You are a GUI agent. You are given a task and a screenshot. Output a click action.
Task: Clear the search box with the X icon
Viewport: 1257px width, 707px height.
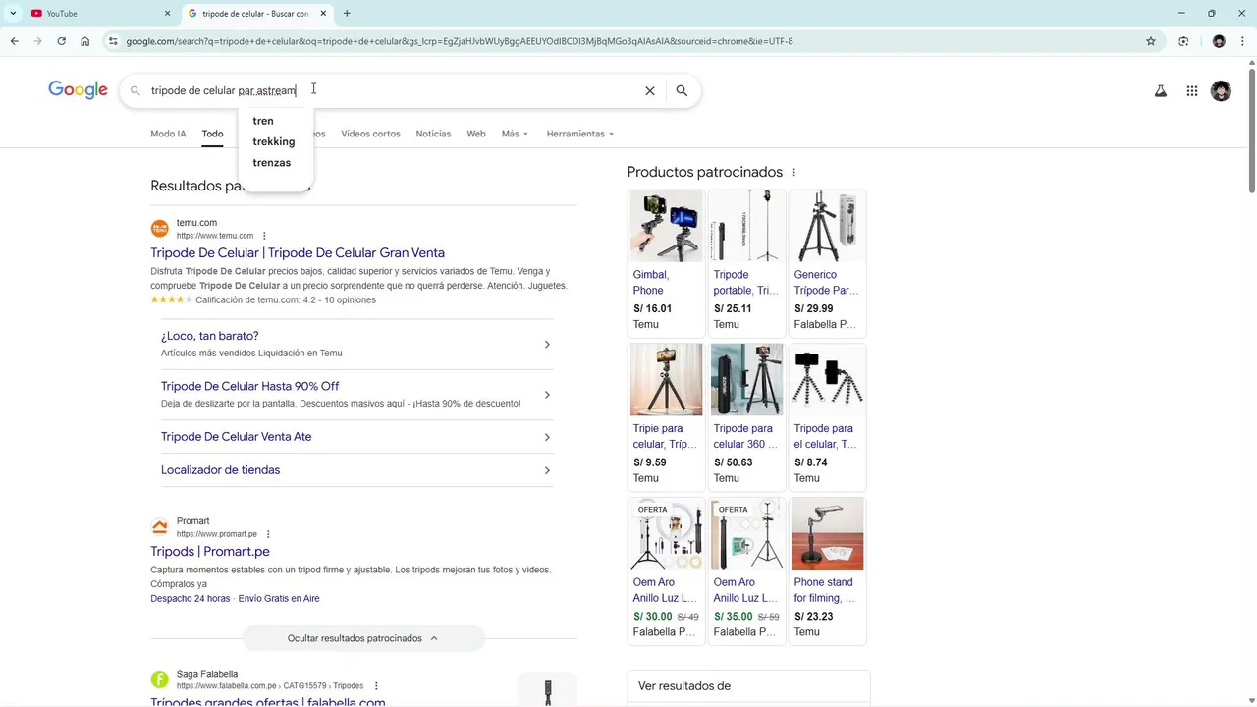(x=649, y=90)
